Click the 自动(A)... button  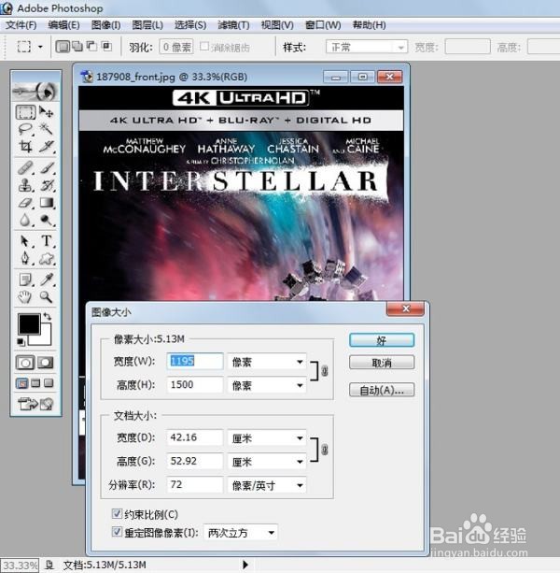pos(382,390)
